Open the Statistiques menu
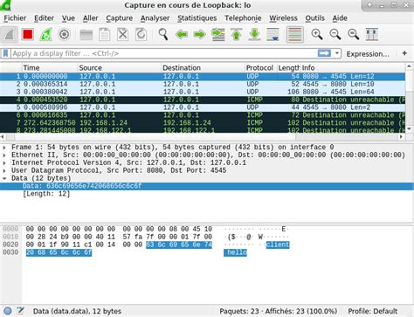Screen dimensions: 414x317 197,18
